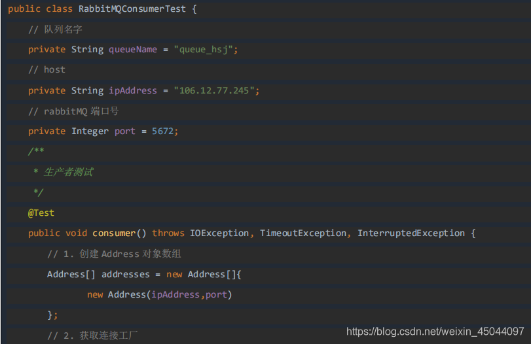
Task: Click the comment '// 队列名字'
Action: pos(55,29)
